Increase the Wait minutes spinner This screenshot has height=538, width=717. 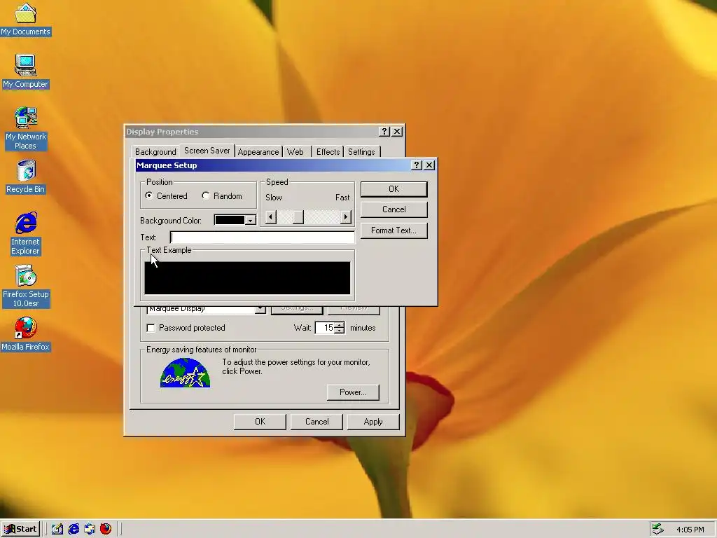[x=340, y=325]
